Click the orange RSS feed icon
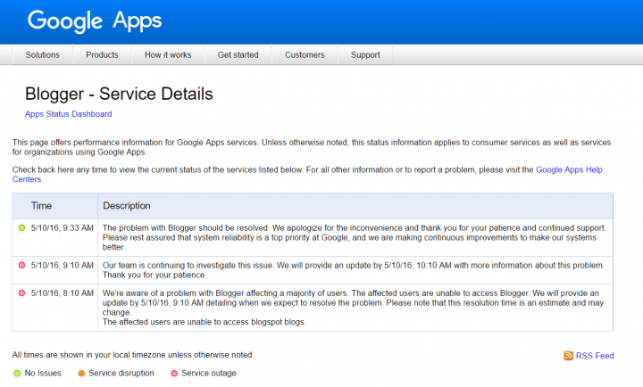The image size is (643, 387). click(x=569, y=356)
